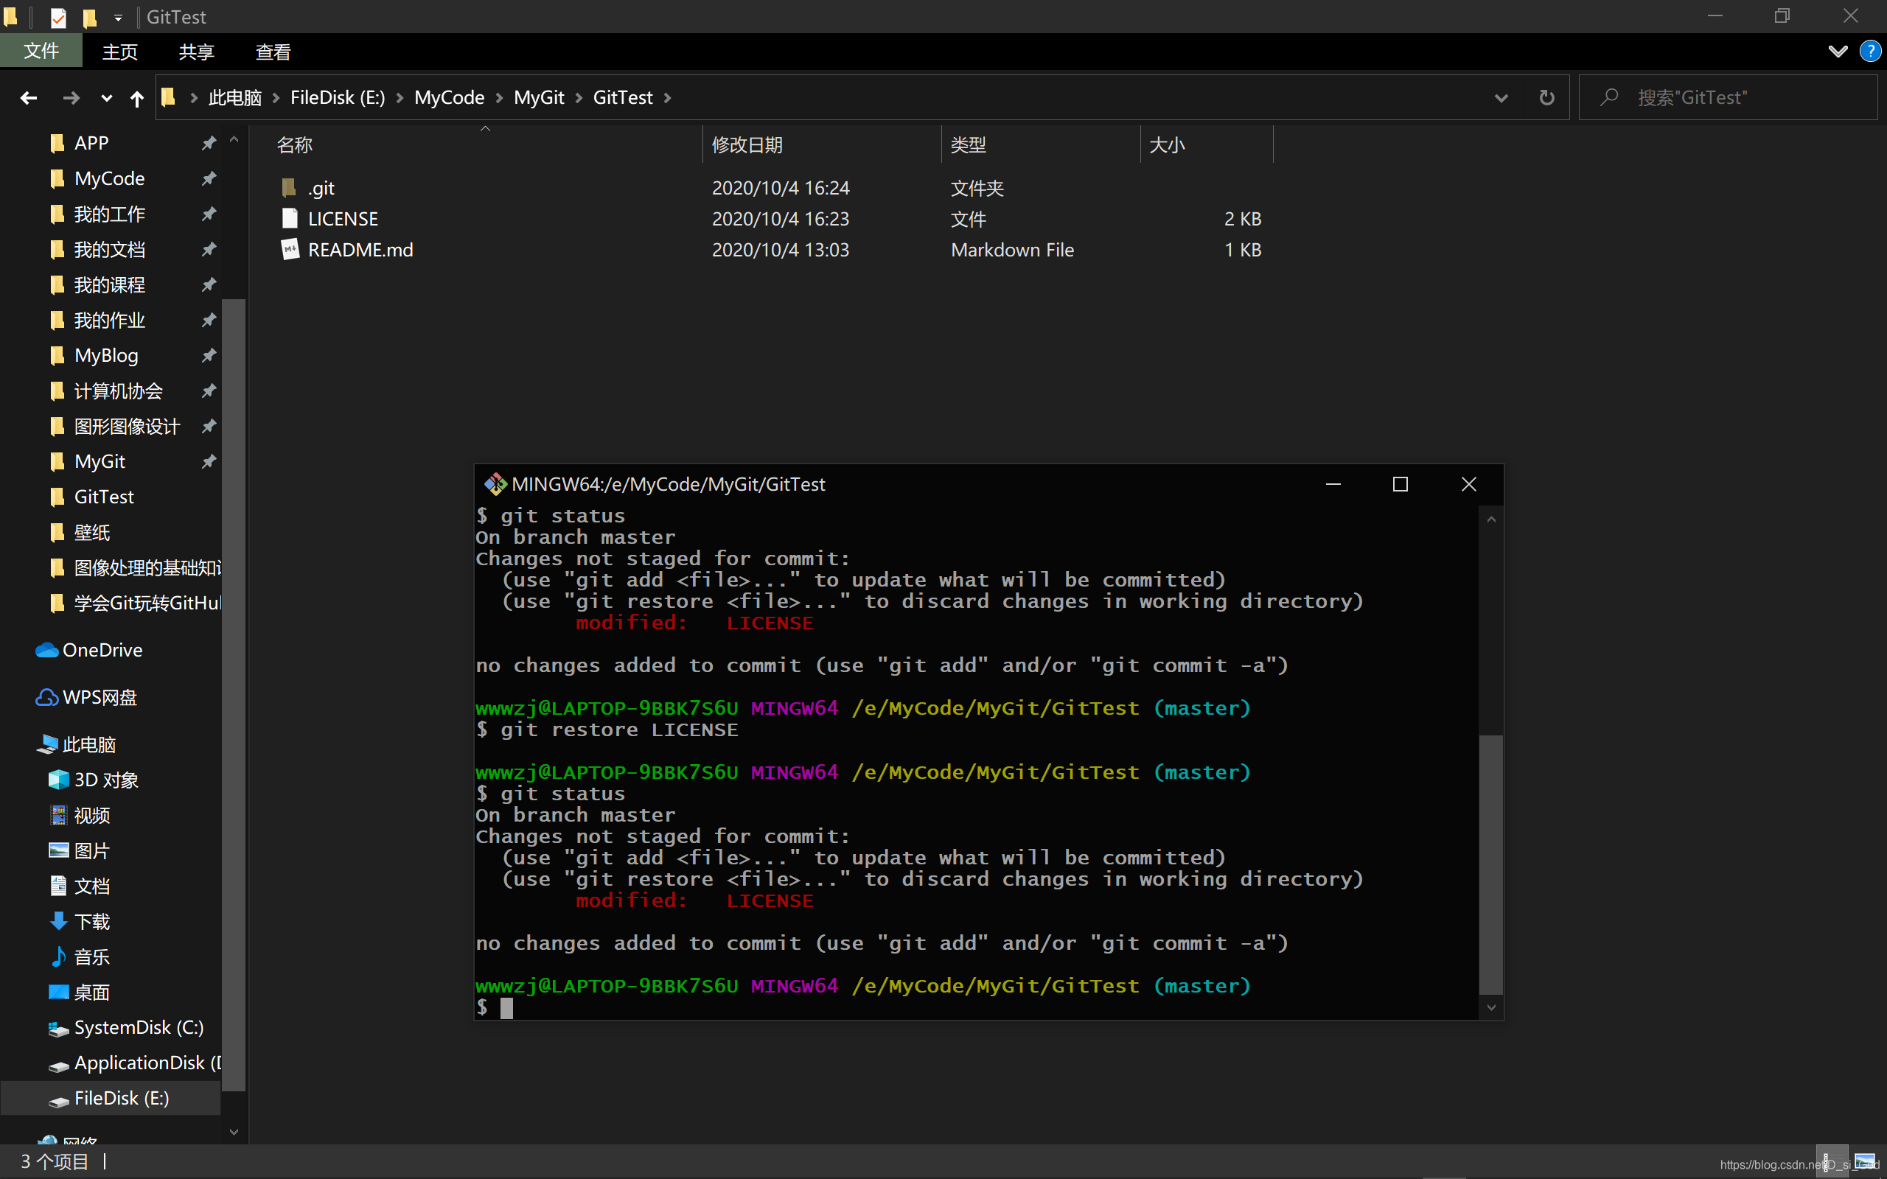Open 壁纸 folder in sidebar
This screenshot has height=1179, width=1887.
click(x=91, y=533)
